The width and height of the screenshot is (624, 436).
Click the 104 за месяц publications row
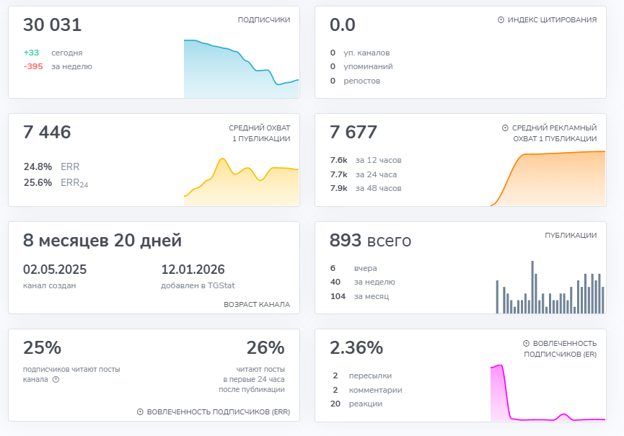359,296
